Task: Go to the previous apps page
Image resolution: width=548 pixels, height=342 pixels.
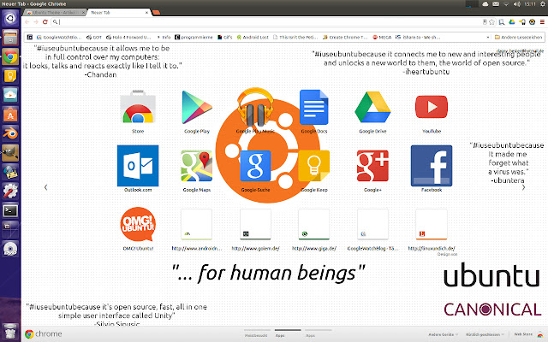Action: point(45,187)
